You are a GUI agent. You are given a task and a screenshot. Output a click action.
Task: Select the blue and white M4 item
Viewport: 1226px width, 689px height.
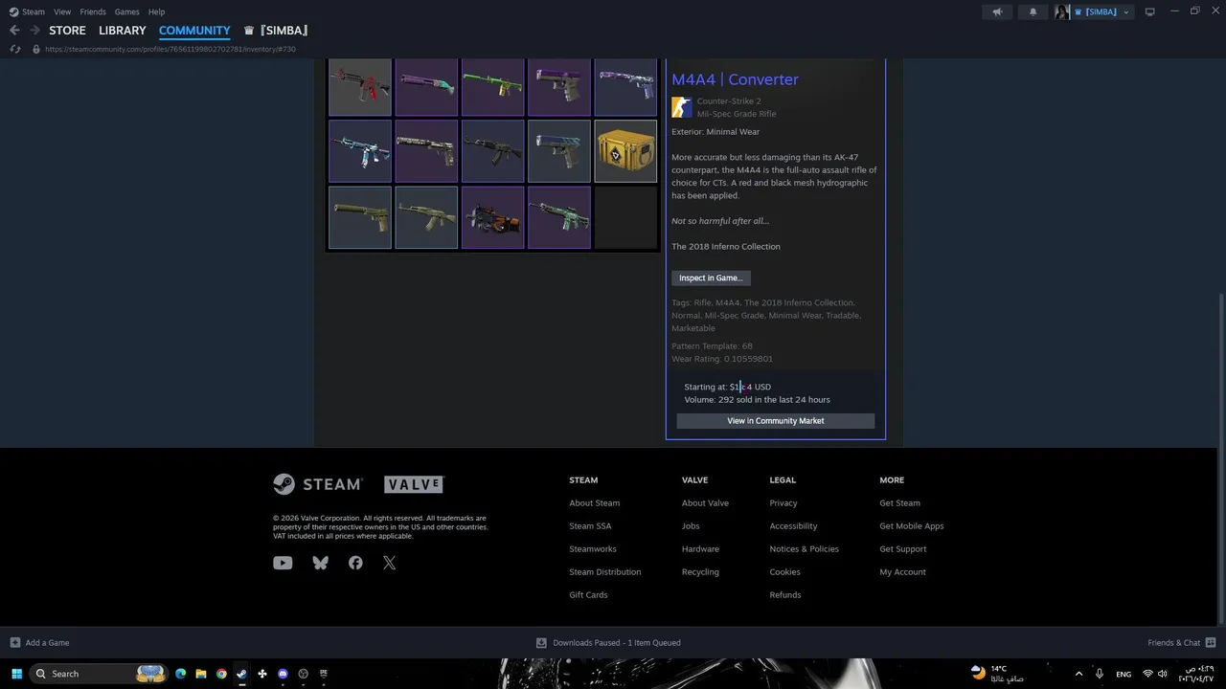[360, 150]
